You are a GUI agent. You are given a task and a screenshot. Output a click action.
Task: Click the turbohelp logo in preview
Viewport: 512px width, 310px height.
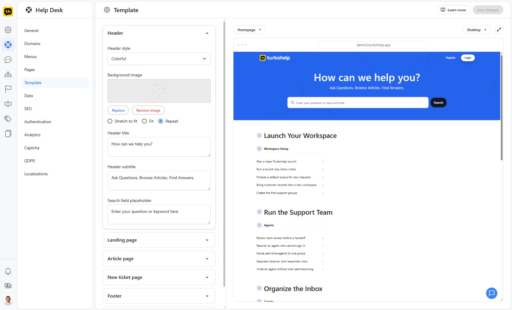pyautogui.click(x=275, y=58)
